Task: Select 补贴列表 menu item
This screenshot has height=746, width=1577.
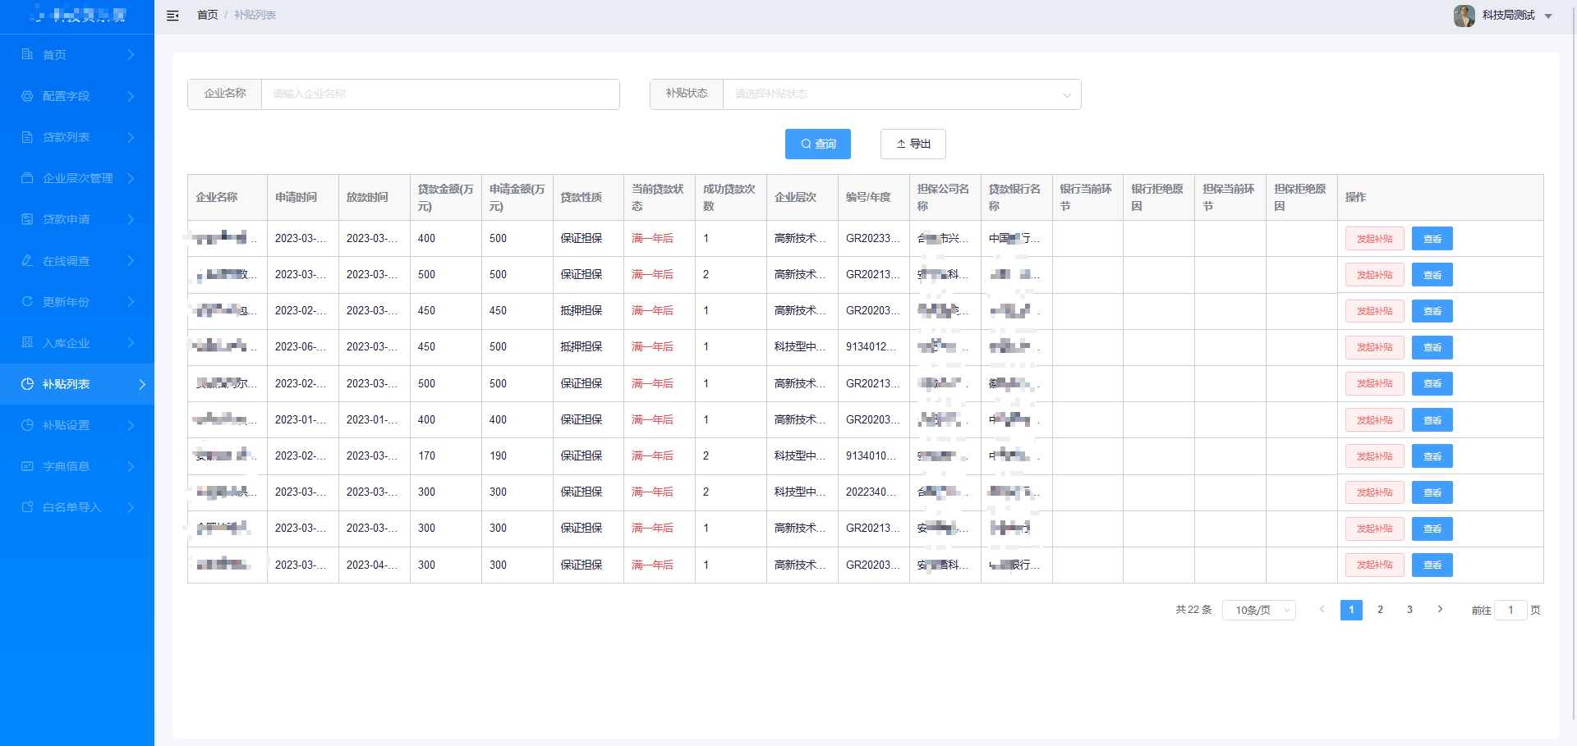Action: coord(77,384)
